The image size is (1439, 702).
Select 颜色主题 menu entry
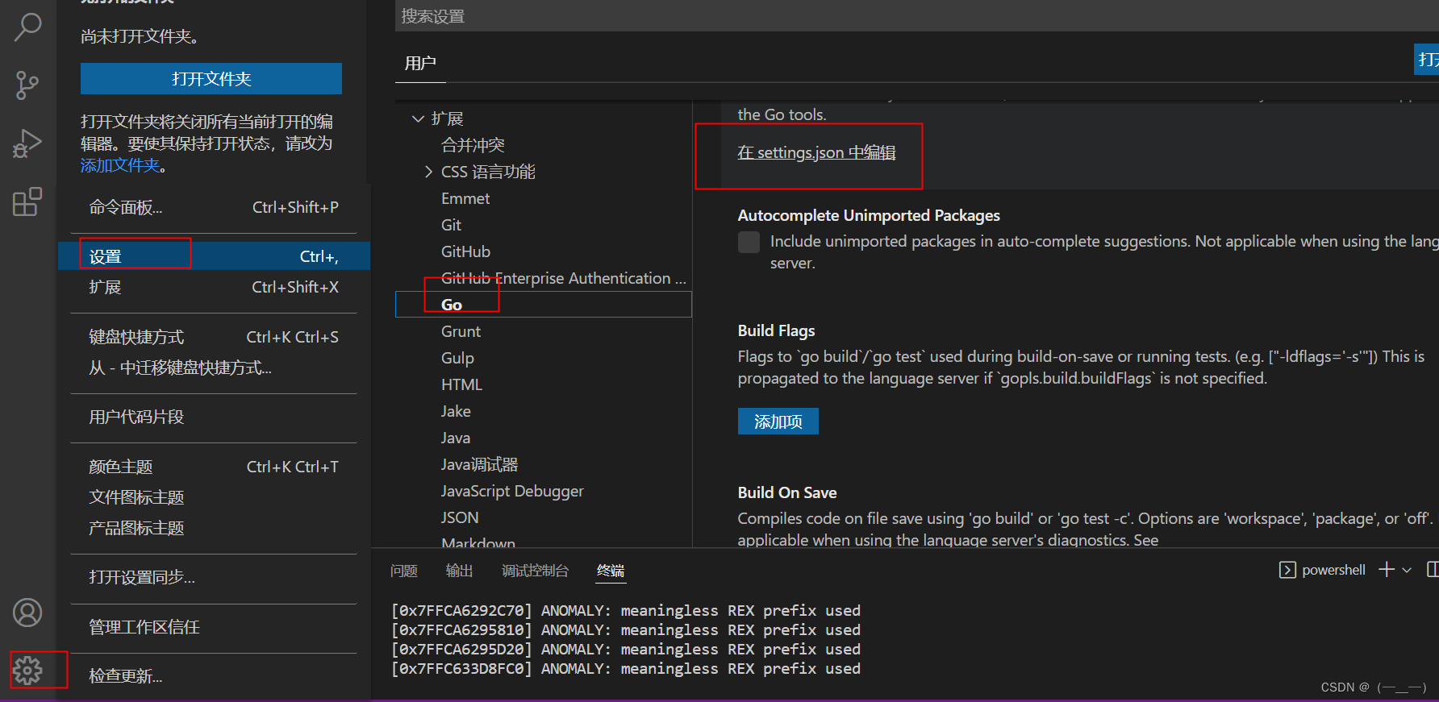[214, 467]
